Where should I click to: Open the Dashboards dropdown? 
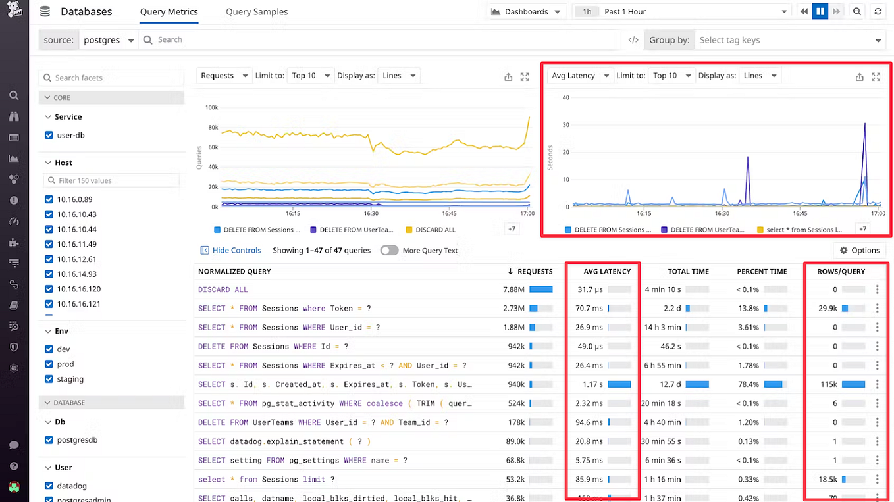(x=526, y=11)
